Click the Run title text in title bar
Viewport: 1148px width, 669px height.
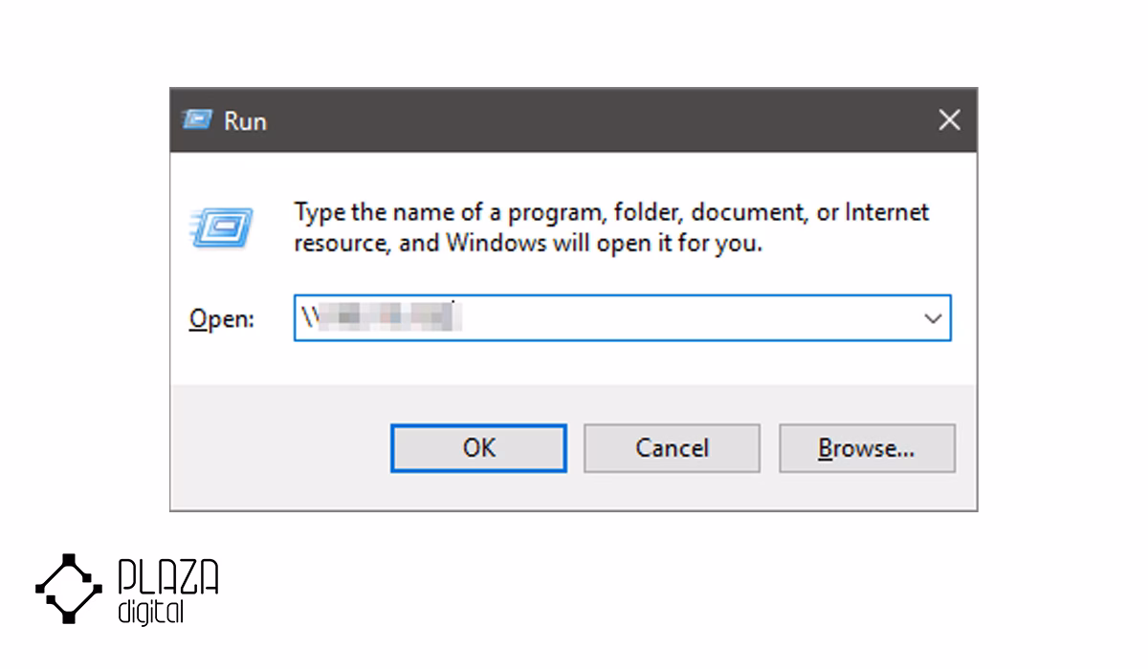point(245,121)
